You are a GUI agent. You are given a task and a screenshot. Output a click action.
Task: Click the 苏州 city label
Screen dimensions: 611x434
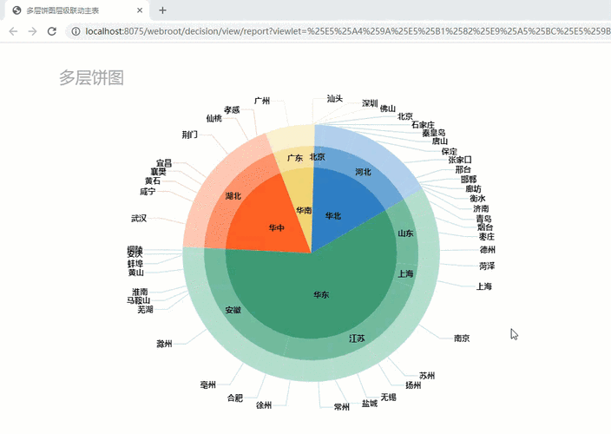point(427,376)
